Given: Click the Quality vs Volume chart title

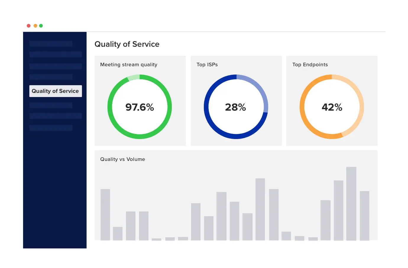Looking at the screenshot, I should 122,159.
